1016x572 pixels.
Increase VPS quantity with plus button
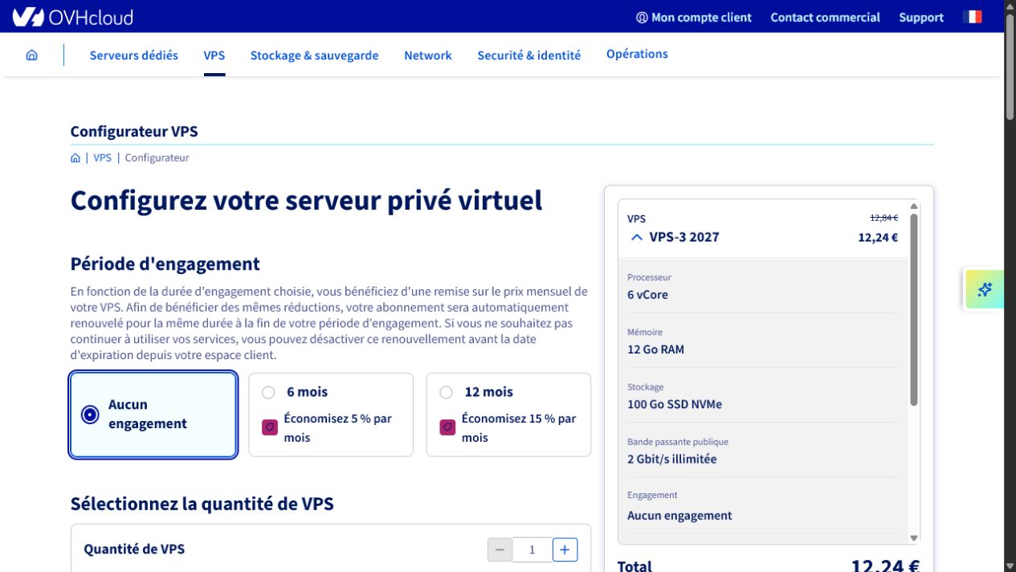[565, 550]
